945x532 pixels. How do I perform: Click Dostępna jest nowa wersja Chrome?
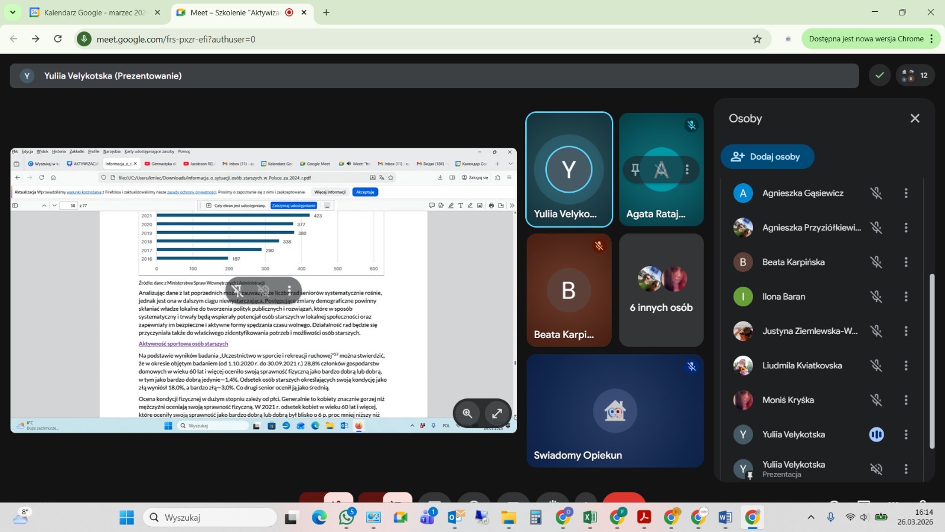pyautogui.click(x=865, y=39)
